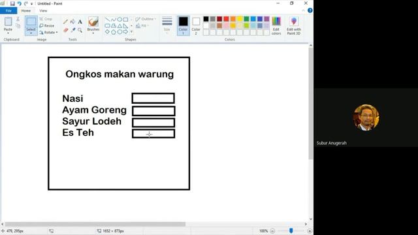
Task: Select the Fill with color bucket tool
Action: point(72,22)
